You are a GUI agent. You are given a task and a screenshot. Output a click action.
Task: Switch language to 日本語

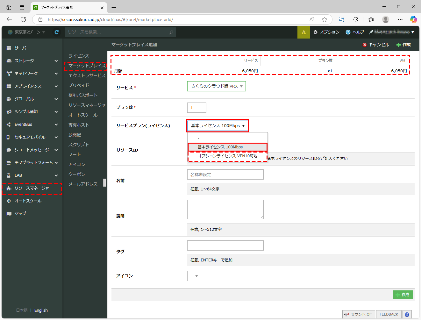coord(22,310)
